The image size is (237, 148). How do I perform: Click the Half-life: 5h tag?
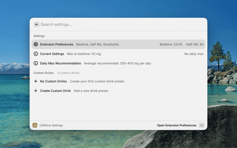pyautogui.click(x=195, y=44)
